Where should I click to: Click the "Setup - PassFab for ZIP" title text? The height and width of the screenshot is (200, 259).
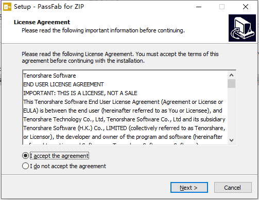click(49, 7)
